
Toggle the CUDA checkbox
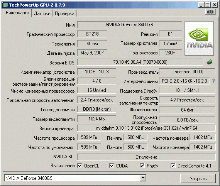[112, 166]
